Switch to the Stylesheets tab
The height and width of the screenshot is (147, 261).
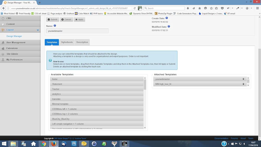point(67,42)
